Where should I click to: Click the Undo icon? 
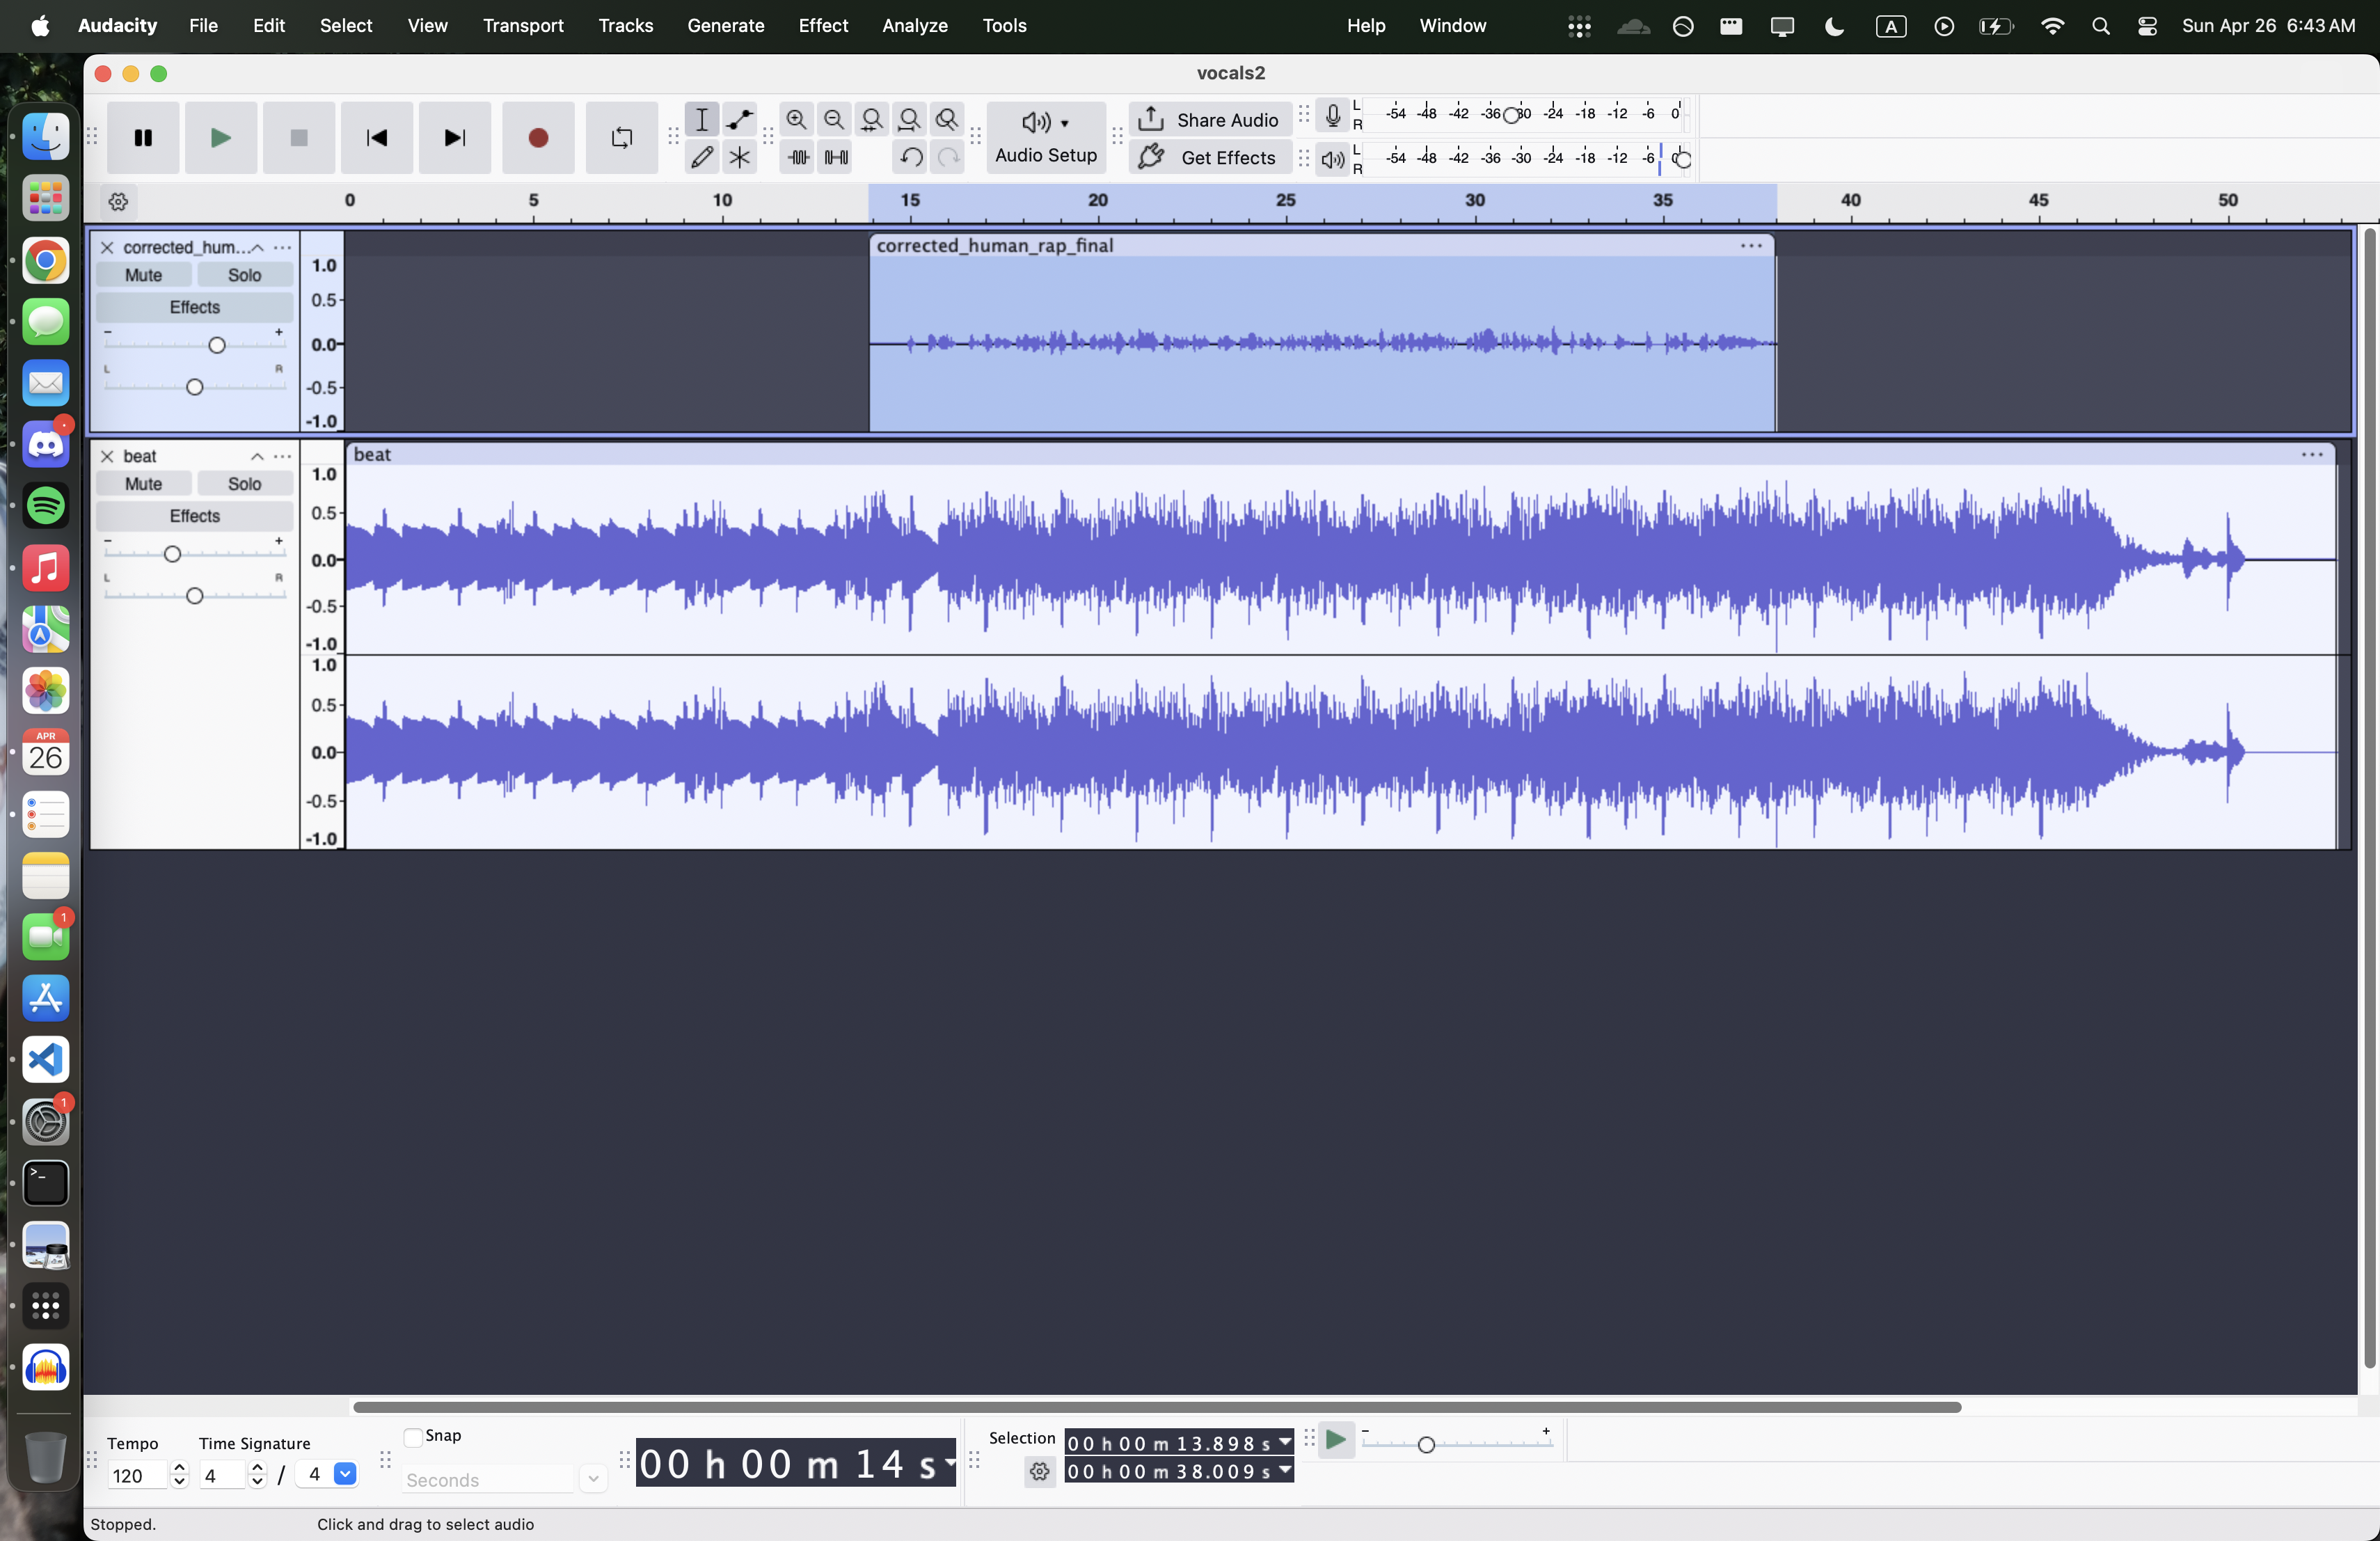coord(909,157)
